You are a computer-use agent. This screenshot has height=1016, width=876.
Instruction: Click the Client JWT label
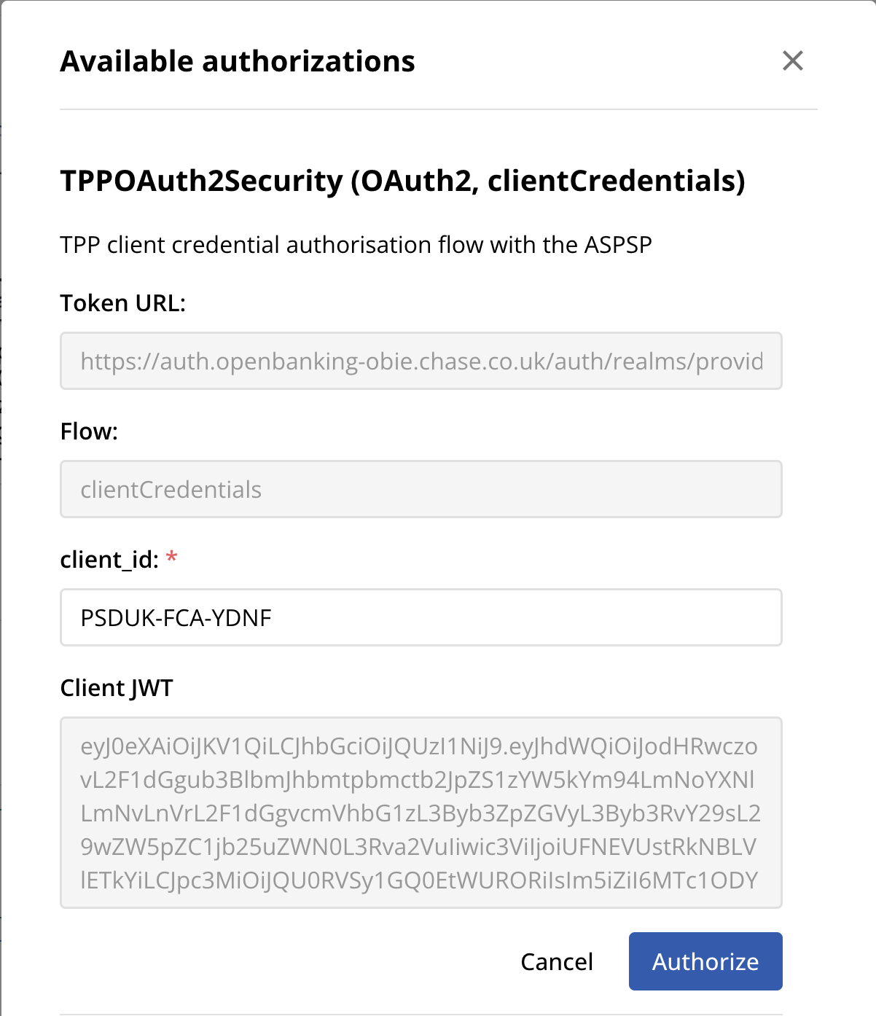pos(117,687)
